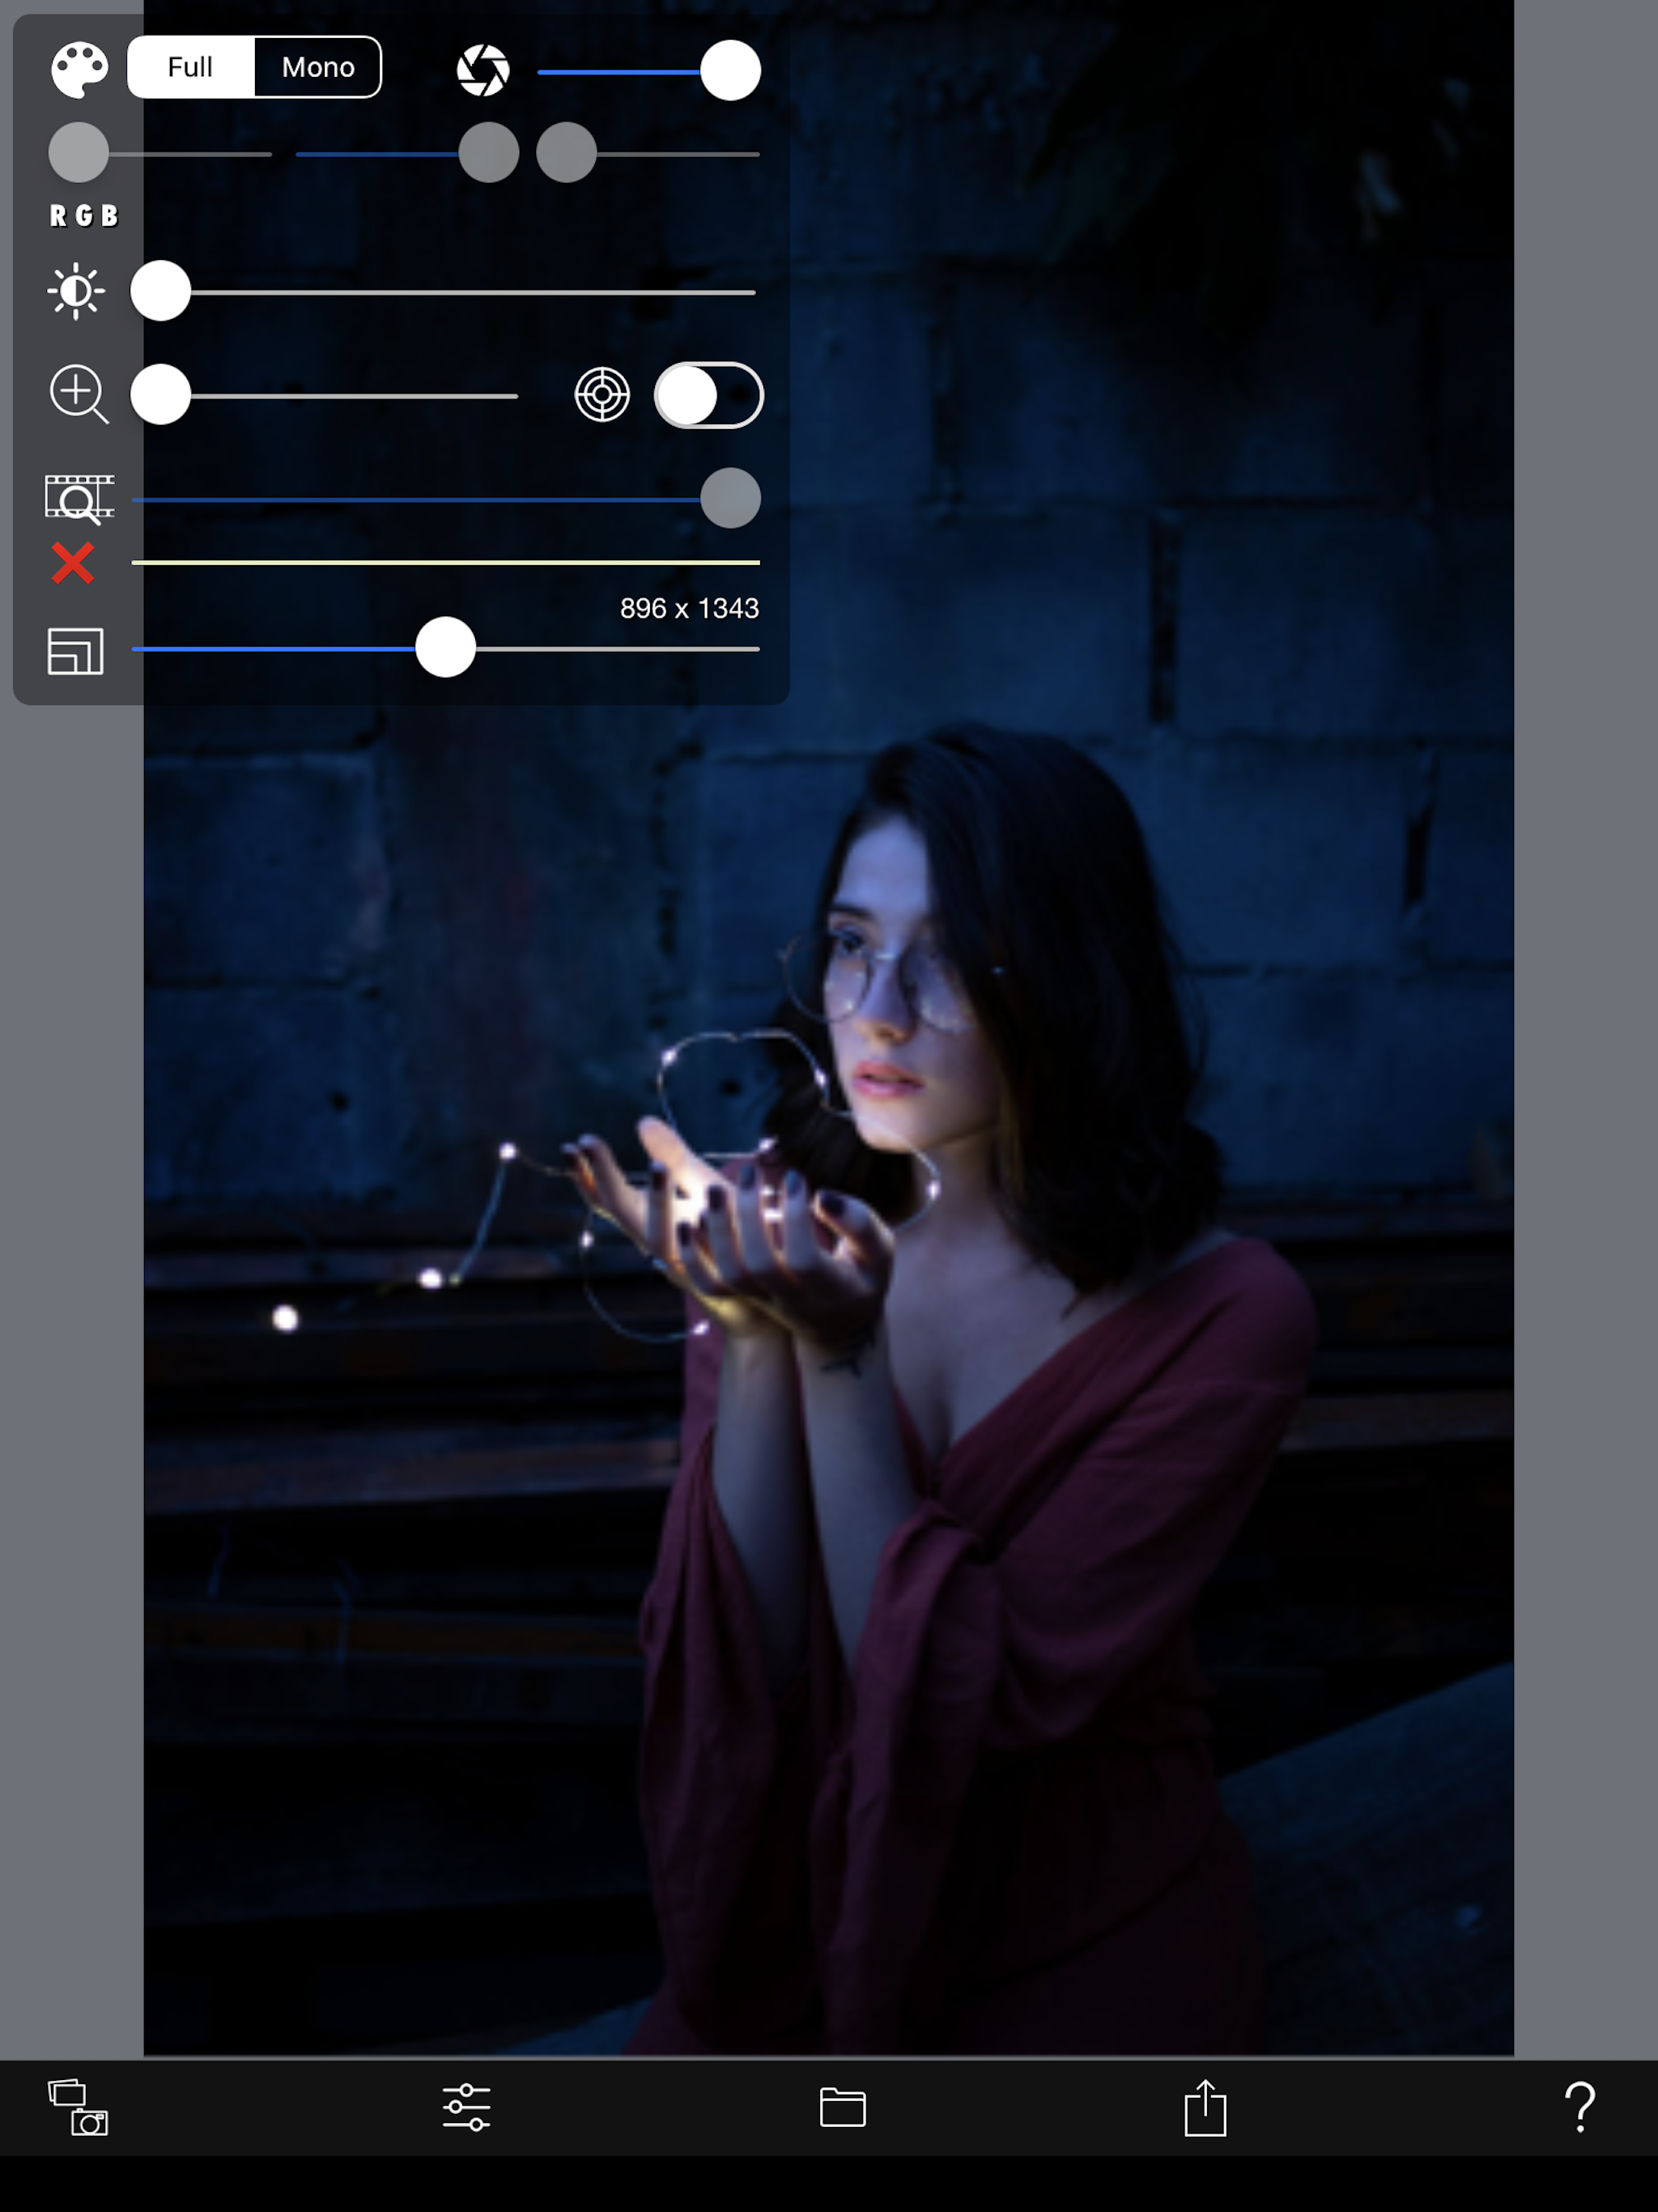1658x2212 pixels.
Task: Click the RGB label
Action: click(x=84, y=216)
